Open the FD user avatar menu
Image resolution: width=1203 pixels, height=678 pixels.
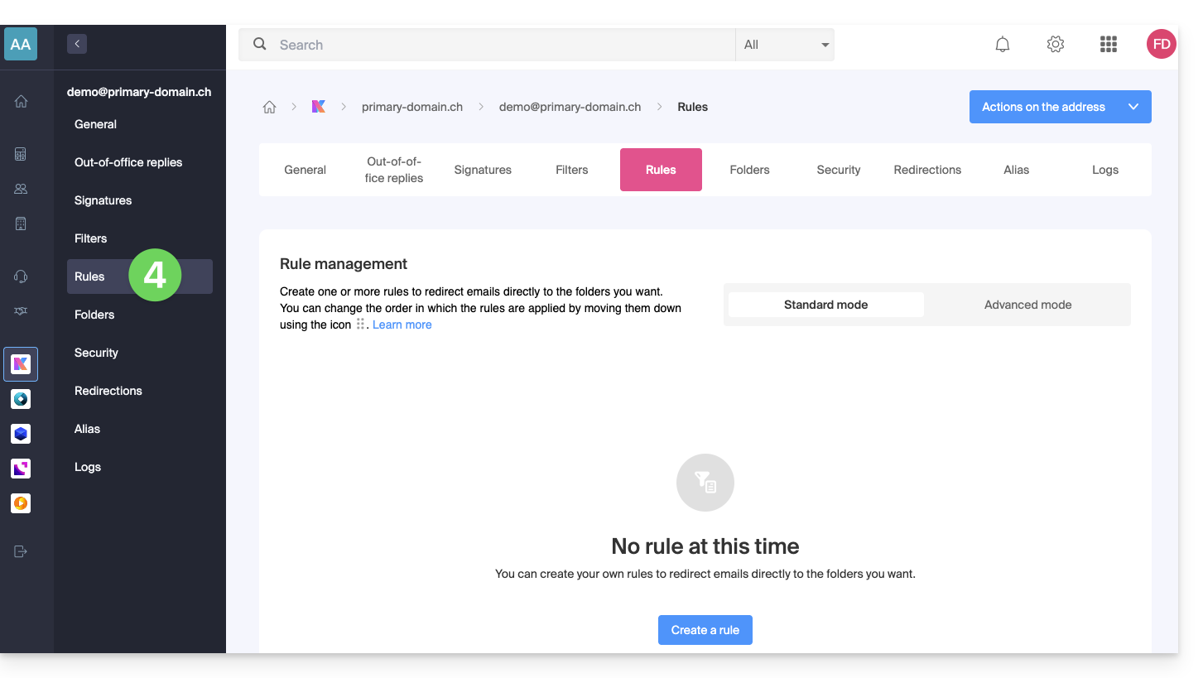click(x=1161, y=45)
